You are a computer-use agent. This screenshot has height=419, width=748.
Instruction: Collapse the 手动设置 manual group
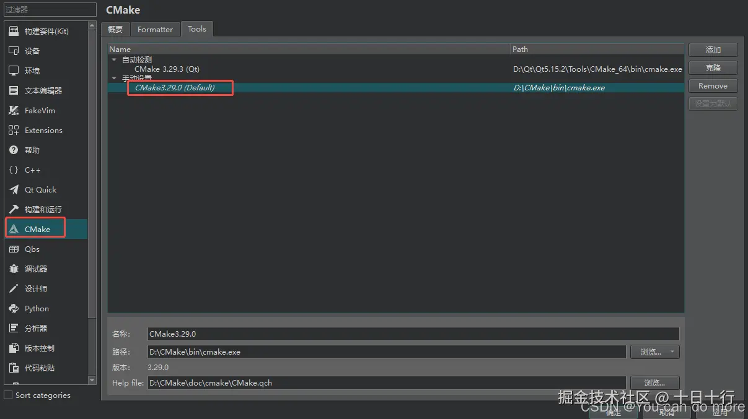coord(113,79)
